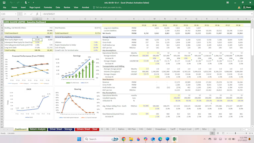
Task: Open Customize Quick Access Toolbar dropdown
Action: point(33,3)
